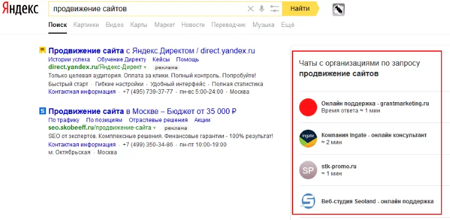Open Помощь sitelink

(x=187, y=59)
